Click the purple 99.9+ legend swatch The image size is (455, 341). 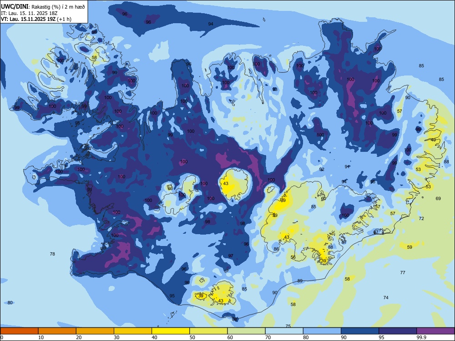pyautogui.click(x=435, y=331)
